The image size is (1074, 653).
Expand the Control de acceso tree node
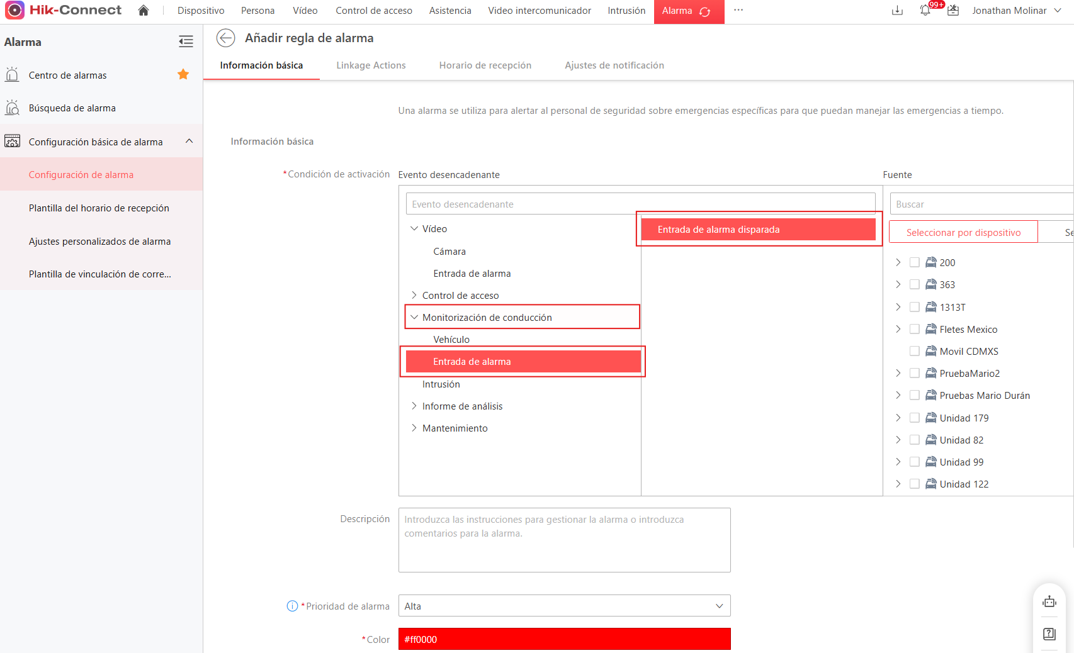click(x=414, y=295)
